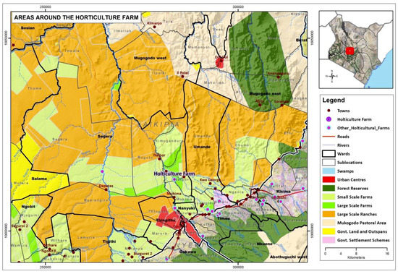Click the Holticulture Farm symbol in legend
The width and height of the screenshot is (398, 274).
click(329, 119)
